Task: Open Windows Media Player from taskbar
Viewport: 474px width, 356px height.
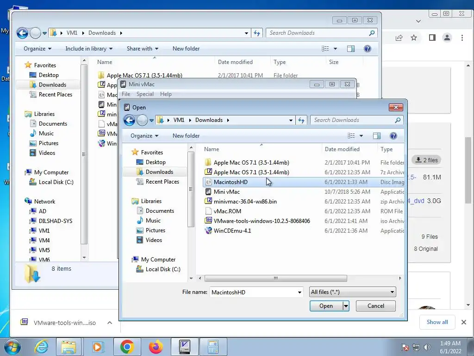Action: (x=98, y=346)
